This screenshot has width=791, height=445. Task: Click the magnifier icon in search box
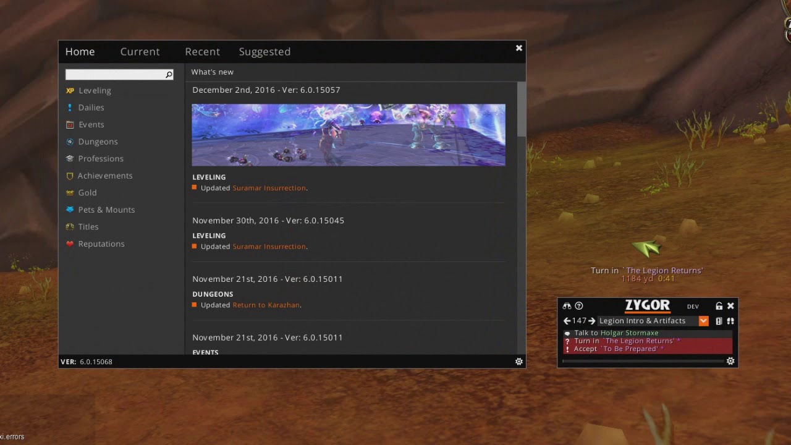[169, 75]
